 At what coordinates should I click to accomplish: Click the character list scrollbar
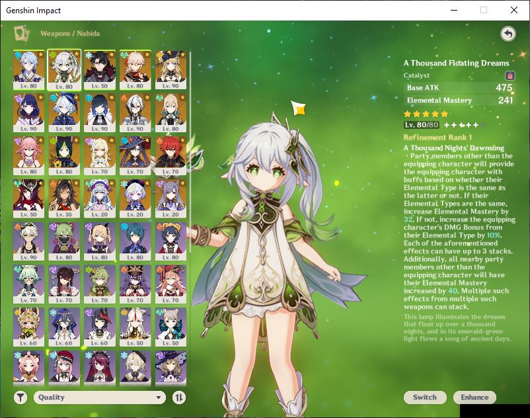coord(190,151)
